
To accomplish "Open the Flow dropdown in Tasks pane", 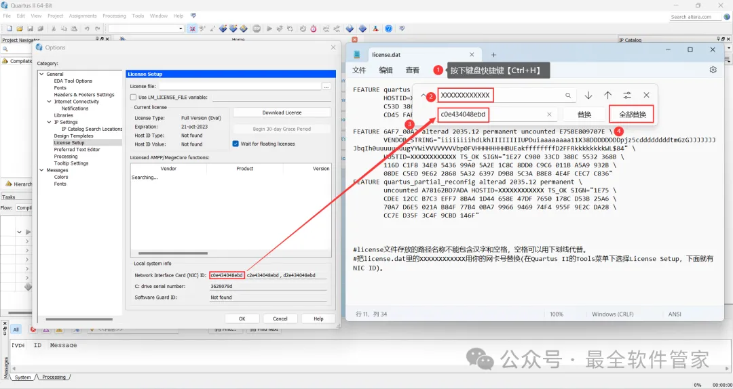I will click(x=22, y=208).
